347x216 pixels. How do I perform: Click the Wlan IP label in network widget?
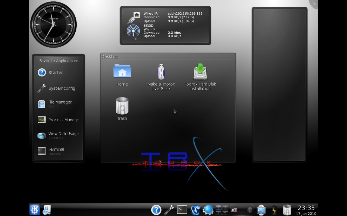coord(150,29)
